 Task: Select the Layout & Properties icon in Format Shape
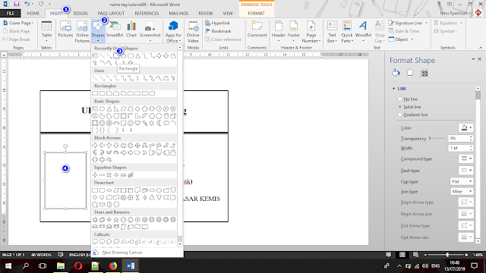(x=424, y=74)
